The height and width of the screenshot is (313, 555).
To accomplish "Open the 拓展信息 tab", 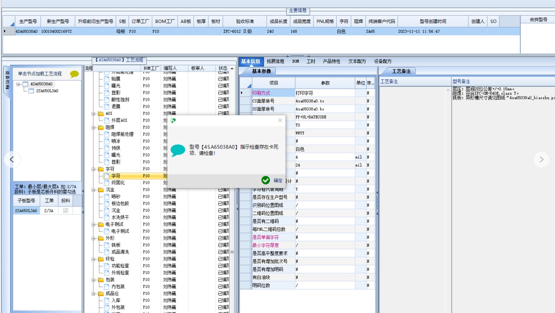I will pos(275,61).
